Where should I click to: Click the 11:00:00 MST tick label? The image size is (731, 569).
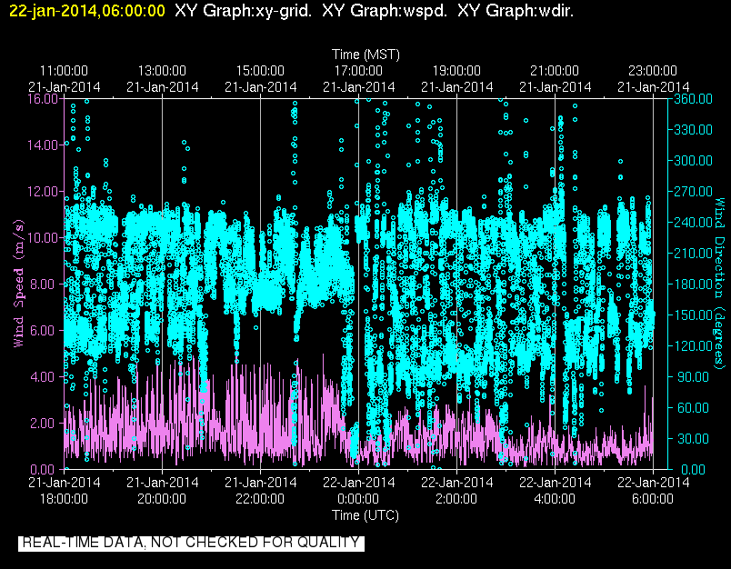(64, 71)
